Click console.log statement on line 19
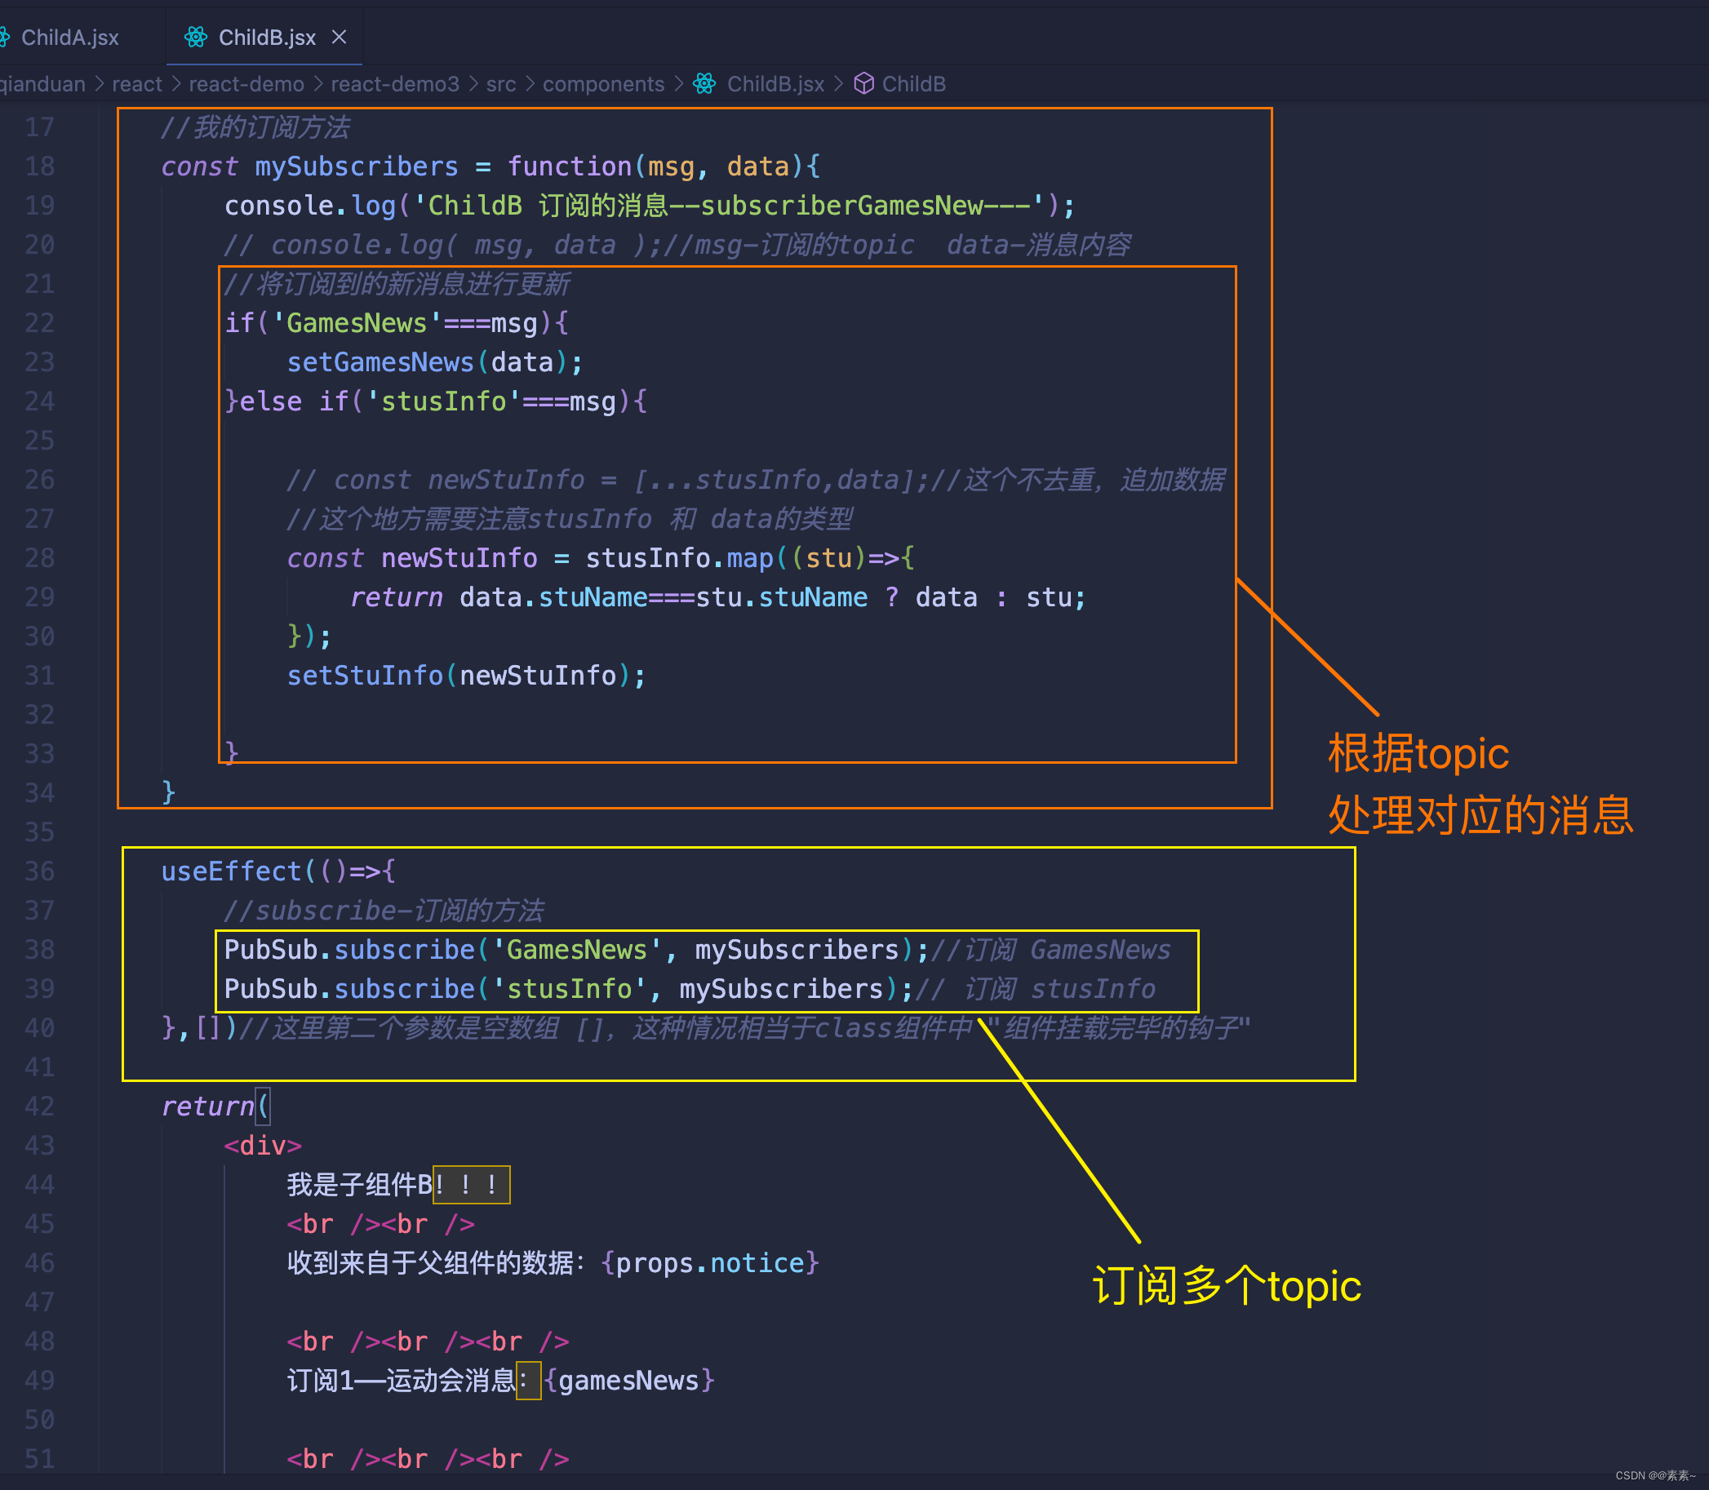Screen dimensions: 1709x1490 click(650, 206)
